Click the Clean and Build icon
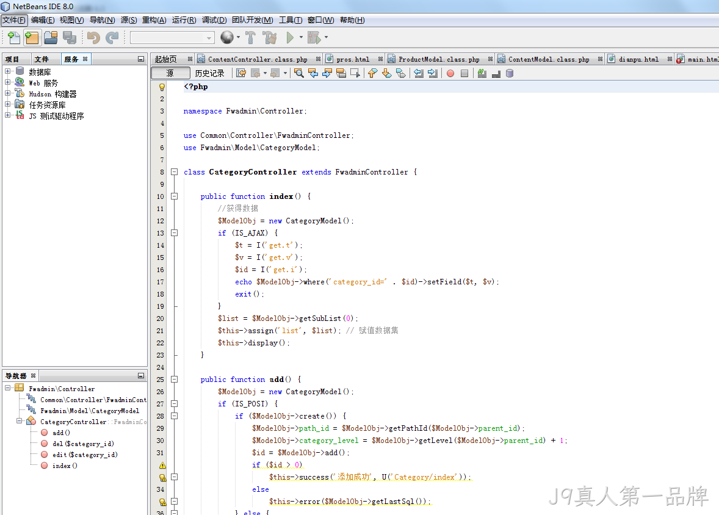719x515 pixels. point(270,37)
